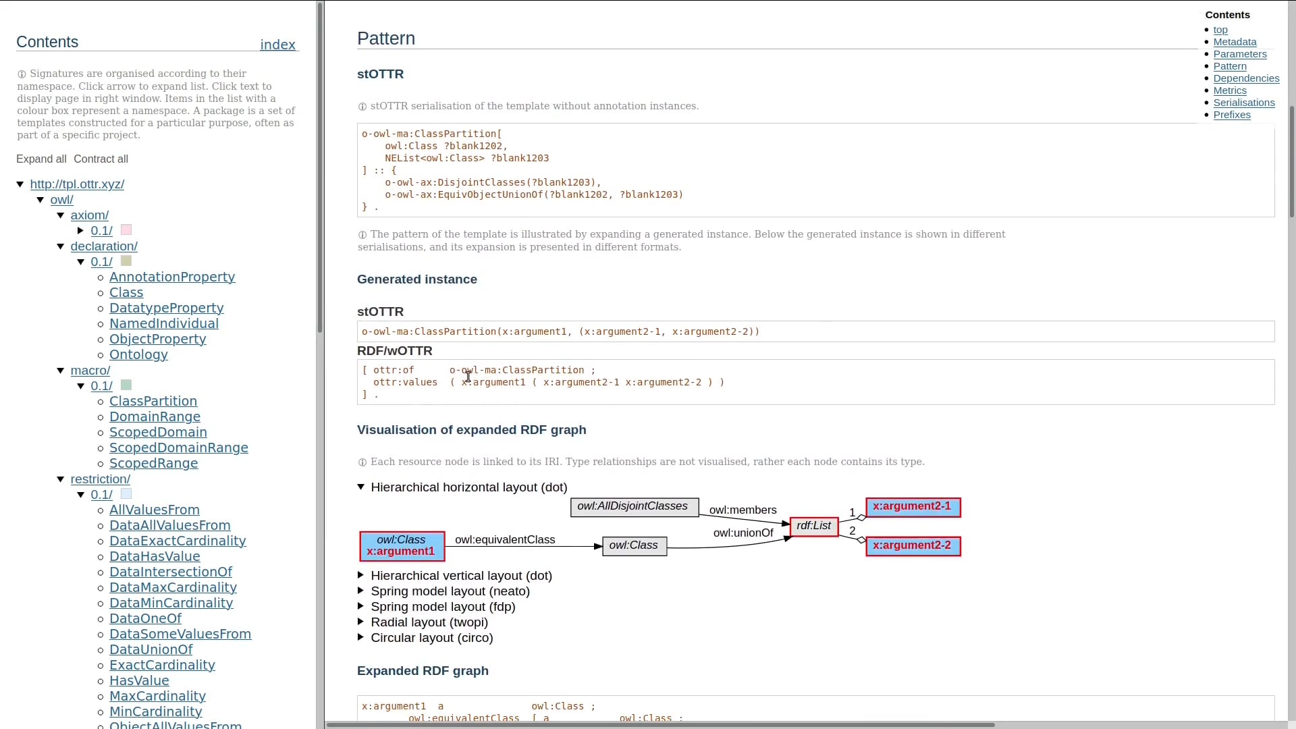Jump to Prefixes via the right Contents list
This screenshot has width=1296, height=729.
click(x=1232, y=115)
